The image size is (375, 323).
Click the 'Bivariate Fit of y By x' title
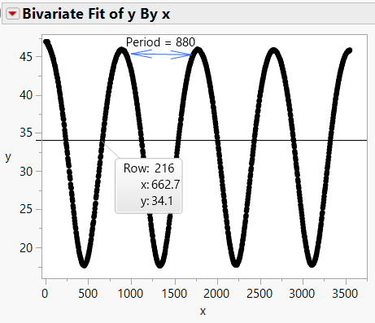pyautogui.click(x=96, y=14)
